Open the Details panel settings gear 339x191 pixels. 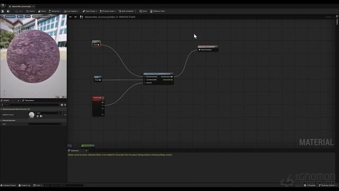(x=65, y=105)
